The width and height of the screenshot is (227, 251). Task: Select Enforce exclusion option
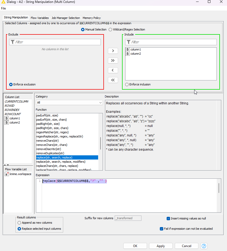[x=11, y=85]
